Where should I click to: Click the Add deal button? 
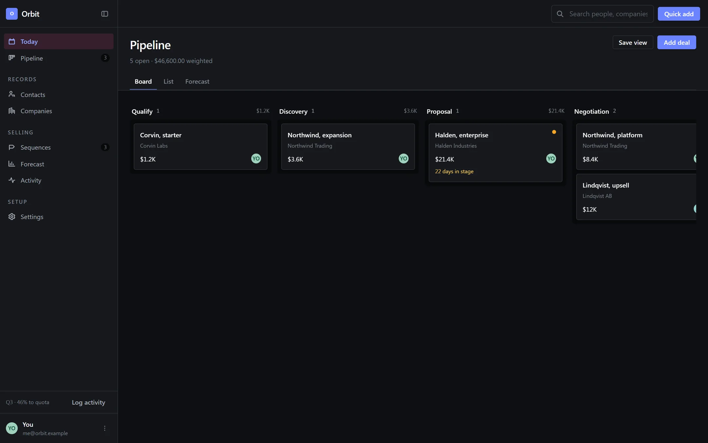(677, 42)
